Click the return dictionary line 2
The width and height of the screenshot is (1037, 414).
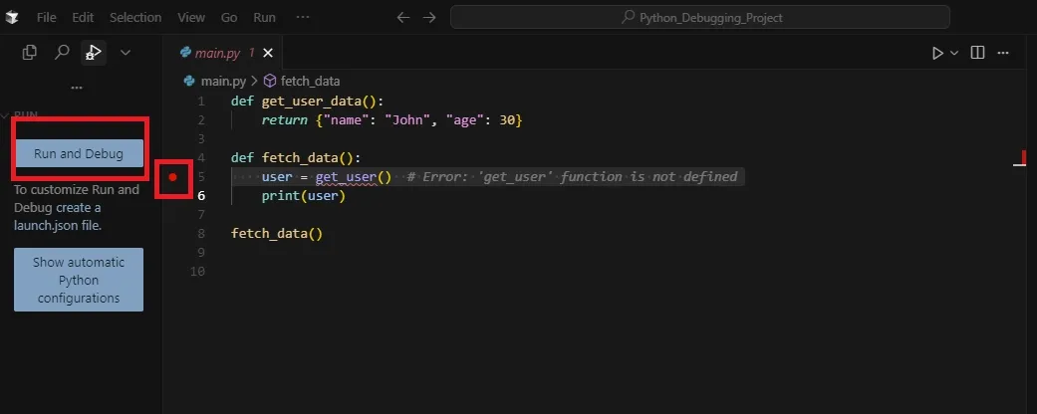tap(392, 120)
